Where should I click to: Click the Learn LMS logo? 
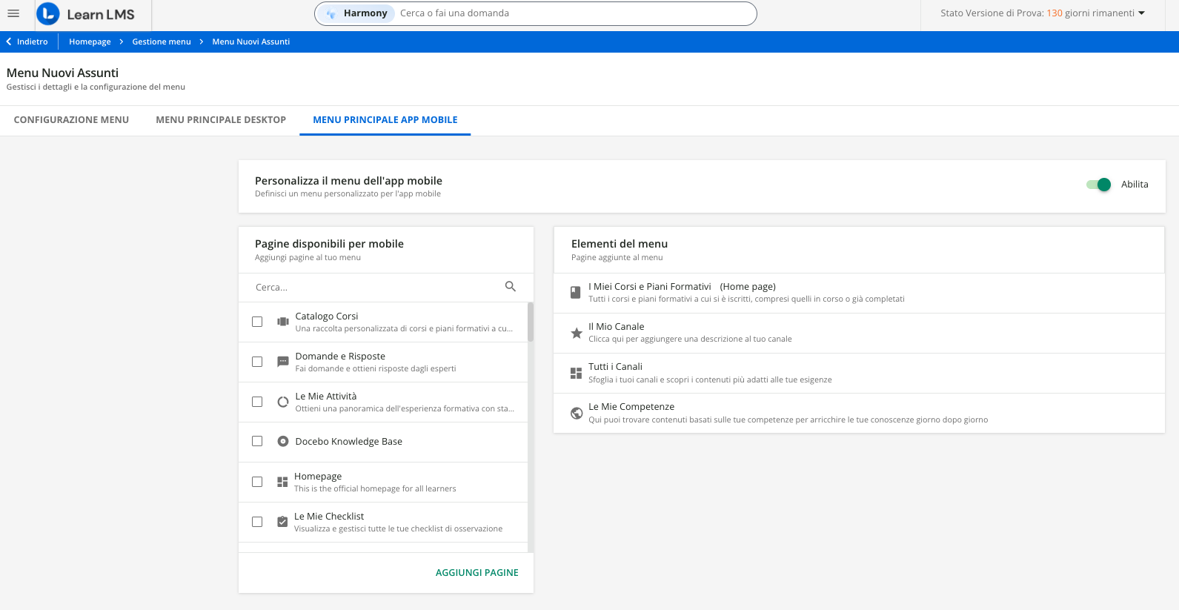tap(86, 14)
